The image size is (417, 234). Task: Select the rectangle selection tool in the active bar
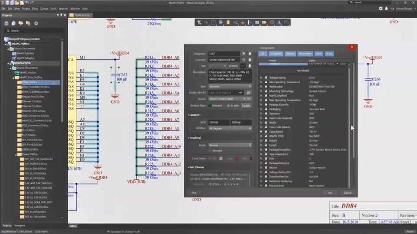[213, 23]
